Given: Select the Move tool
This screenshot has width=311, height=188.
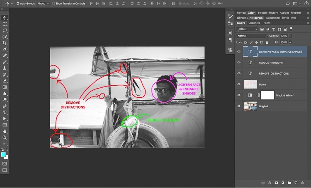Looking at the screenshot, I should (5, 18).
